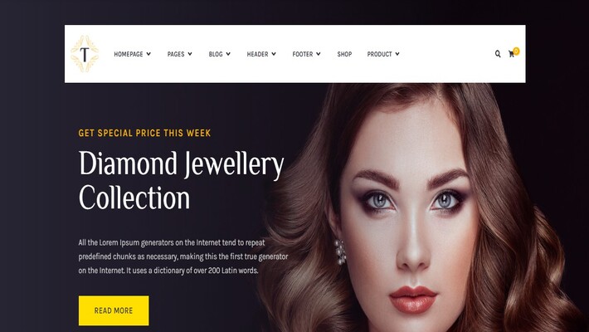Screen dimensions: 589x332
Task: Select the Blog menu label
Action: click(x=216, y=54)
